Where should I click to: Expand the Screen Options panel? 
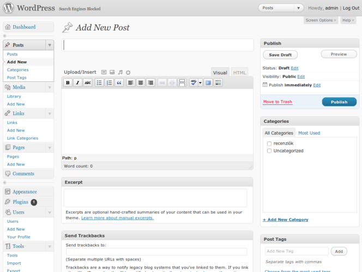click(x=321, y=20)
